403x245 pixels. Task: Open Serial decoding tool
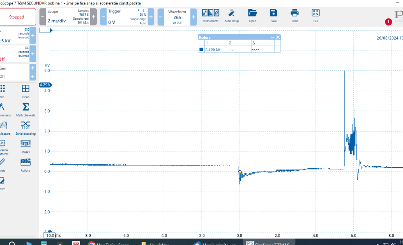click(x=25, y=128)
